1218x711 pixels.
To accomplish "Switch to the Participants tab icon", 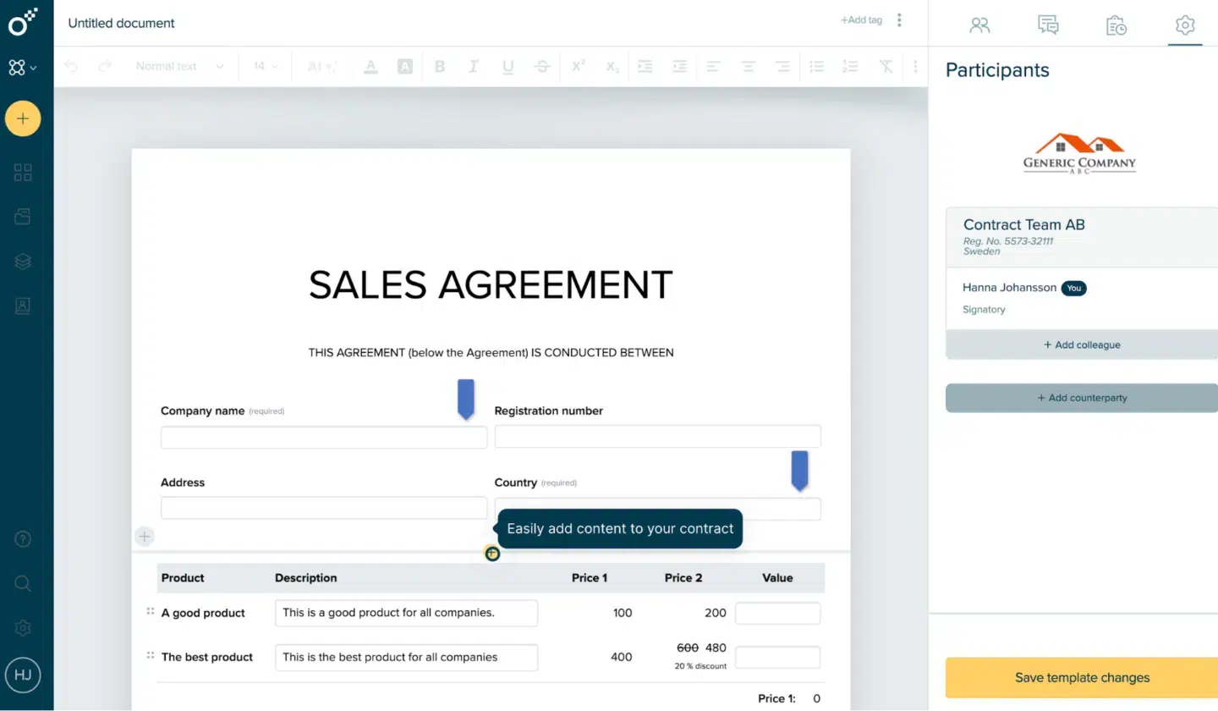I will click(x=979, y=25).
